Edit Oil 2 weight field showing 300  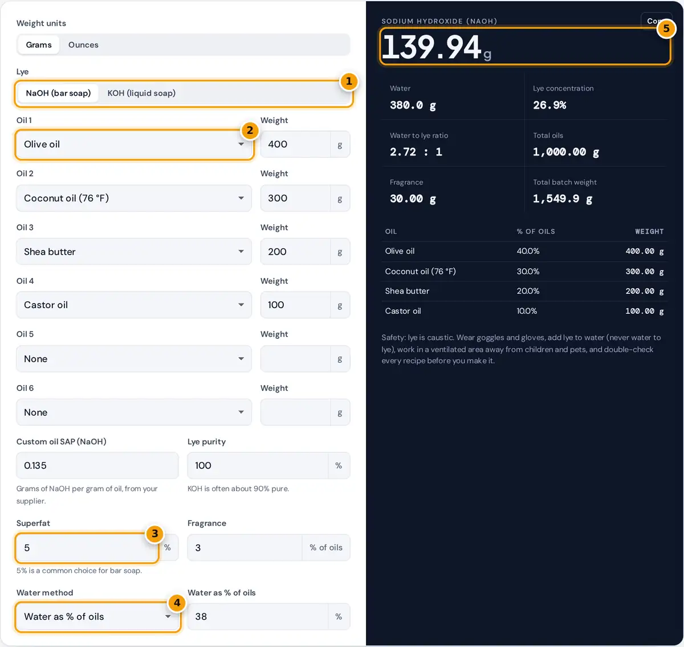(x=295, y=198)
